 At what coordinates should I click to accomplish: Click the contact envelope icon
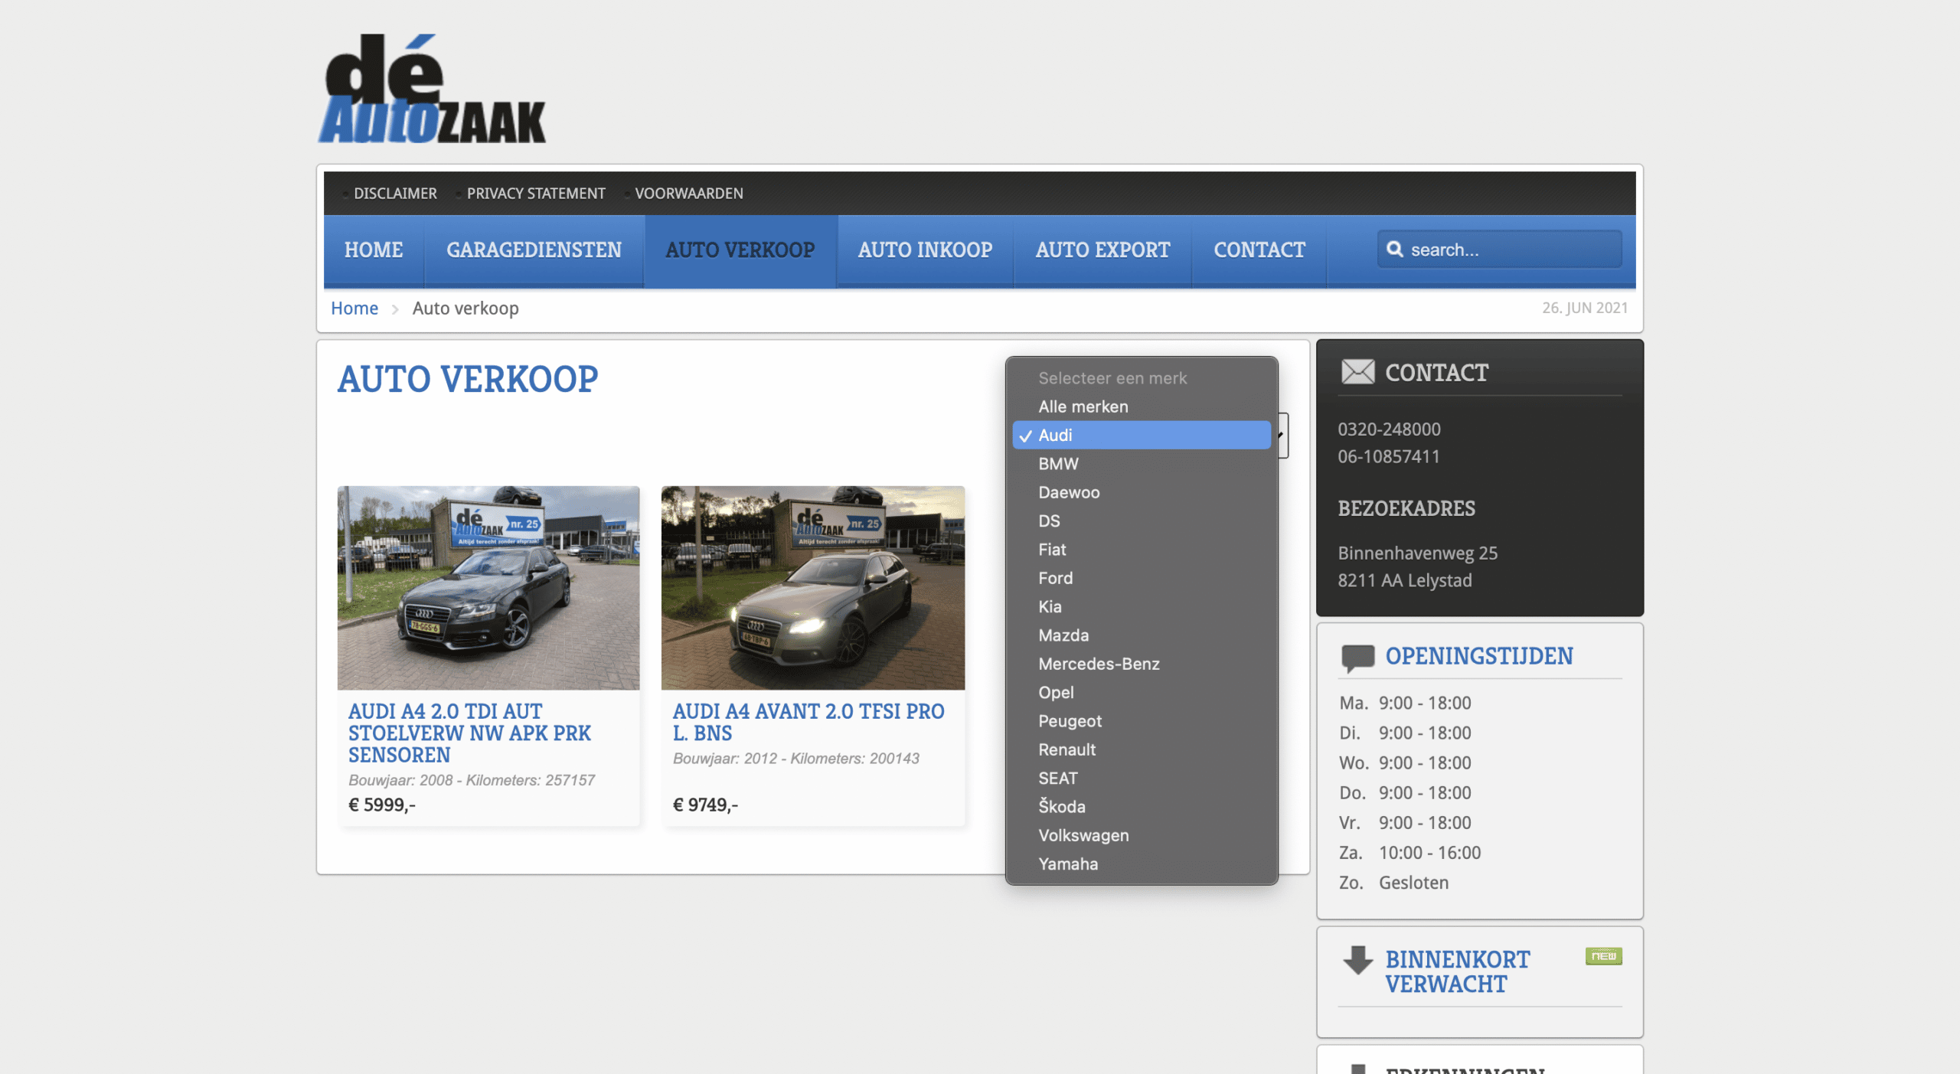tap(1357, 372)
